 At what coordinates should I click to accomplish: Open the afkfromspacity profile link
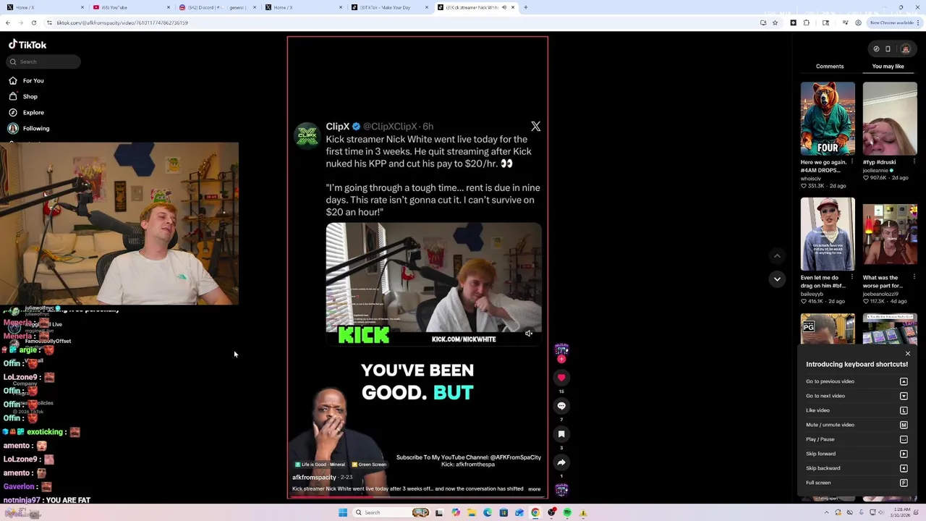pyautogui.click(x=314, y=478)
